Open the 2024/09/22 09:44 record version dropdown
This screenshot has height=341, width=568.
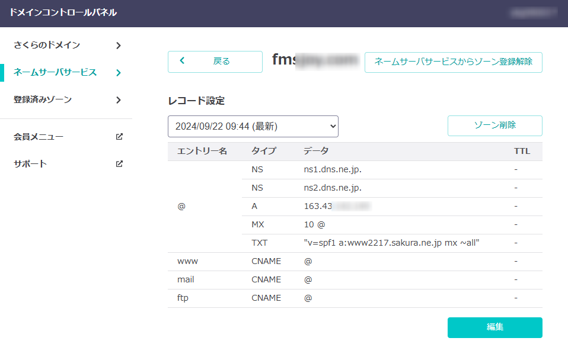click(253, 126)
